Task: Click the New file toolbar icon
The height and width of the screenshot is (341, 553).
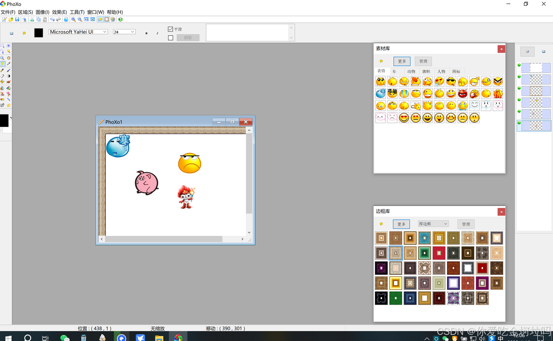Action: tap(4, 19)
